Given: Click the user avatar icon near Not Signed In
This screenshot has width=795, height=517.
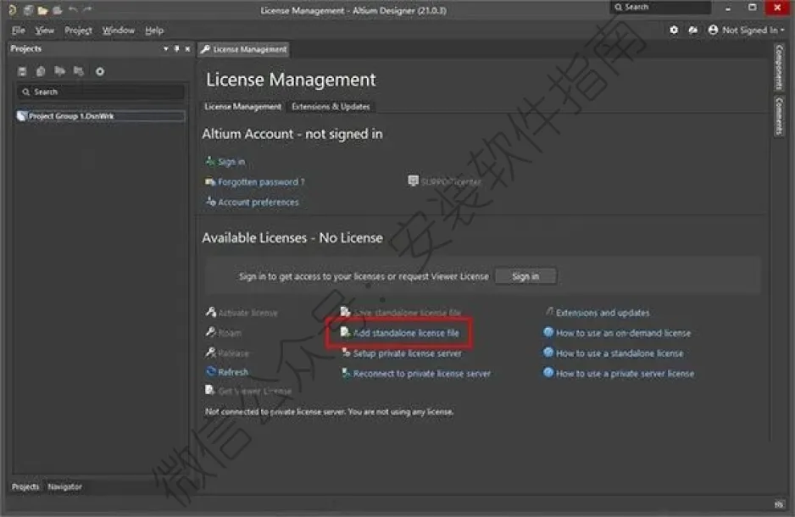Looking at the screenshot, I should click(713, 30).
